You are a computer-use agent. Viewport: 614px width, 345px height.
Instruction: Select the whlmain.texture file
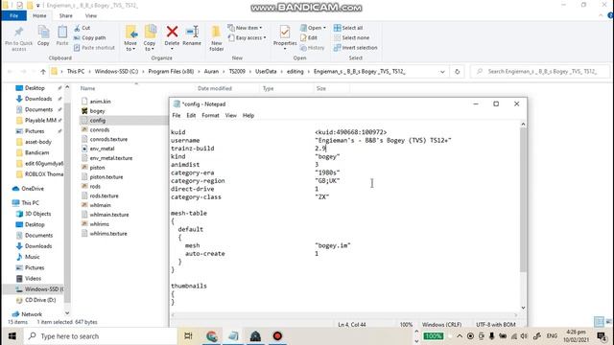pyautogui.click(x=109, y=215)
